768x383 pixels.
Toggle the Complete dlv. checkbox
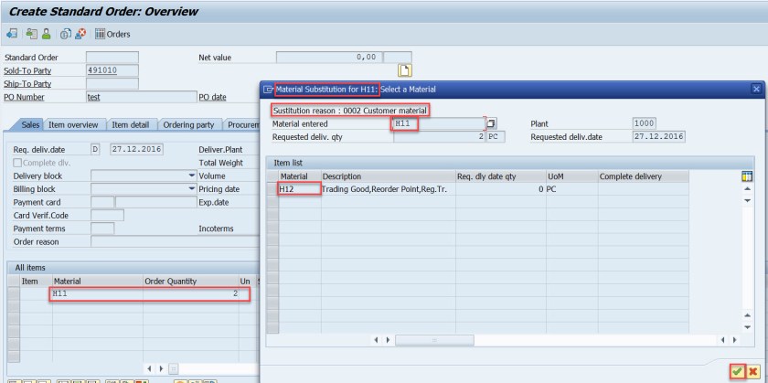pos(17,163)
